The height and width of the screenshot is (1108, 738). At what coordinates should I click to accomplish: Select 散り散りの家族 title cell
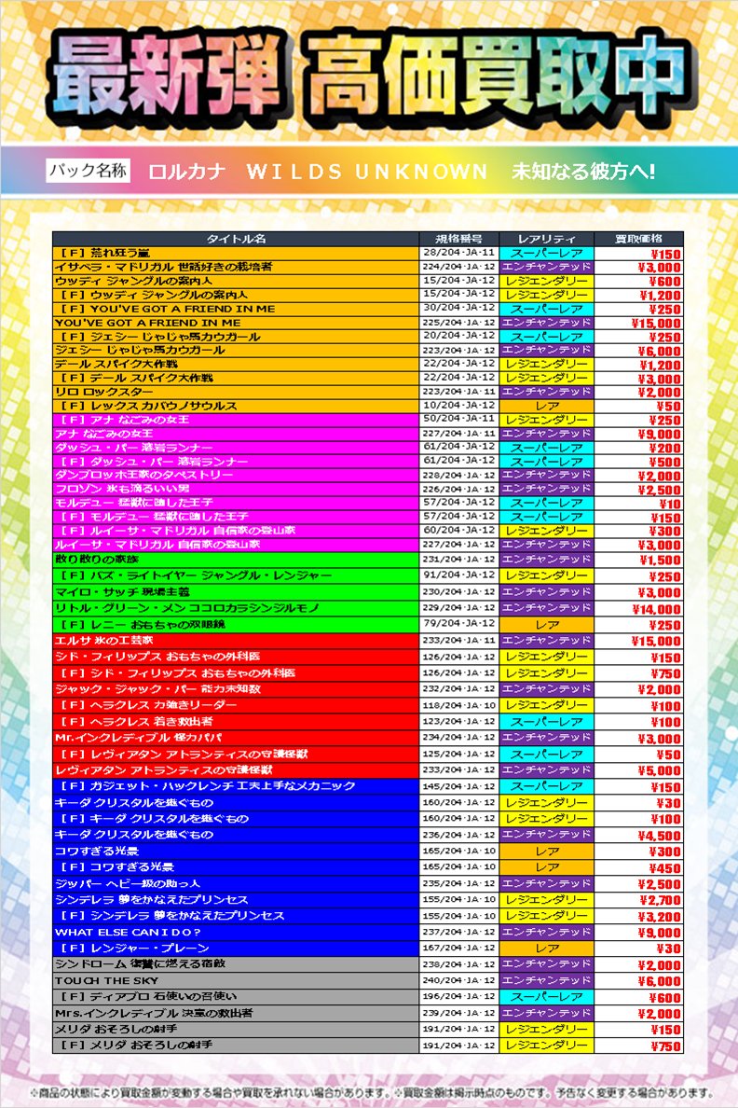(x=236, y=560)
